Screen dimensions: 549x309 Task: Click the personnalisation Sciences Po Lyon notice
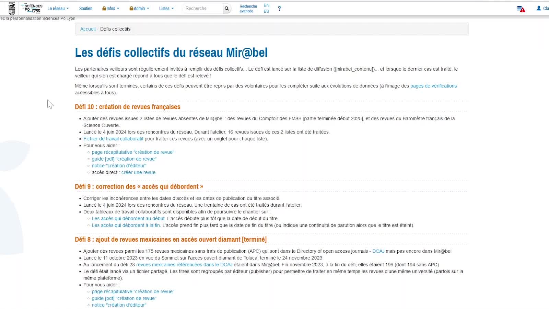pos(38,19)
